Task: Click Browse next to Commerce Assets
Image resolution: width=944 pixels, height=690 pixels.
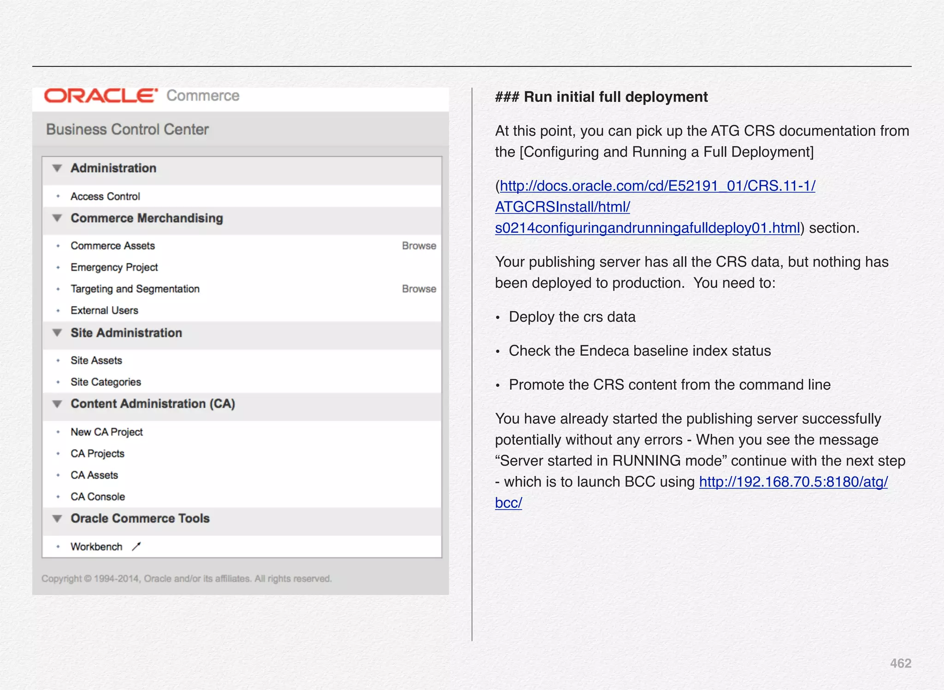Action: click(x=419, y=246)
